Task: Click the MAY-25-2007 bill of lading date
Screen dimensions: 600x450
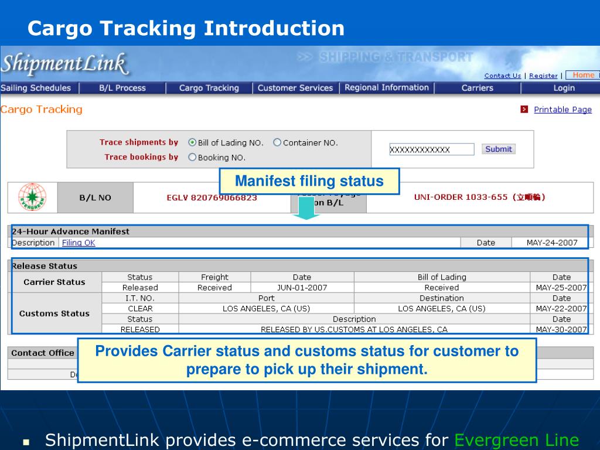Action: coord(561,288)
